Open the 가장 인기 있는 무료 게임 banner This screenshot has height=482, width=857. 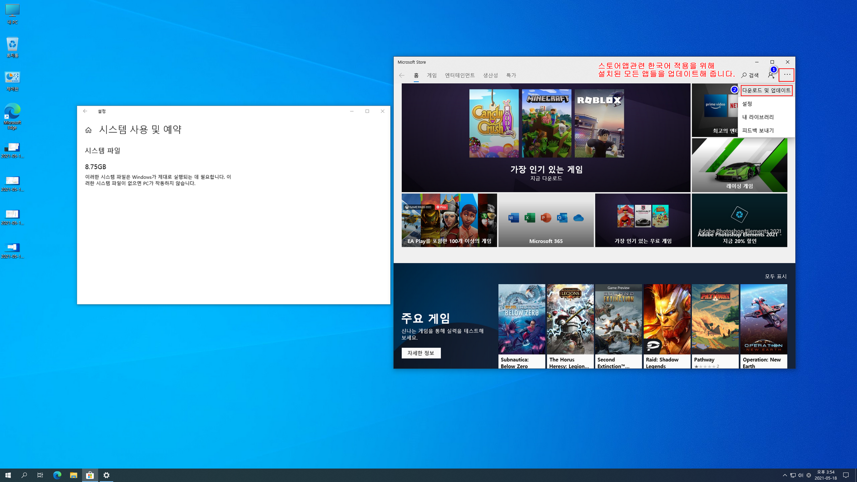click(x=643, y=220)
